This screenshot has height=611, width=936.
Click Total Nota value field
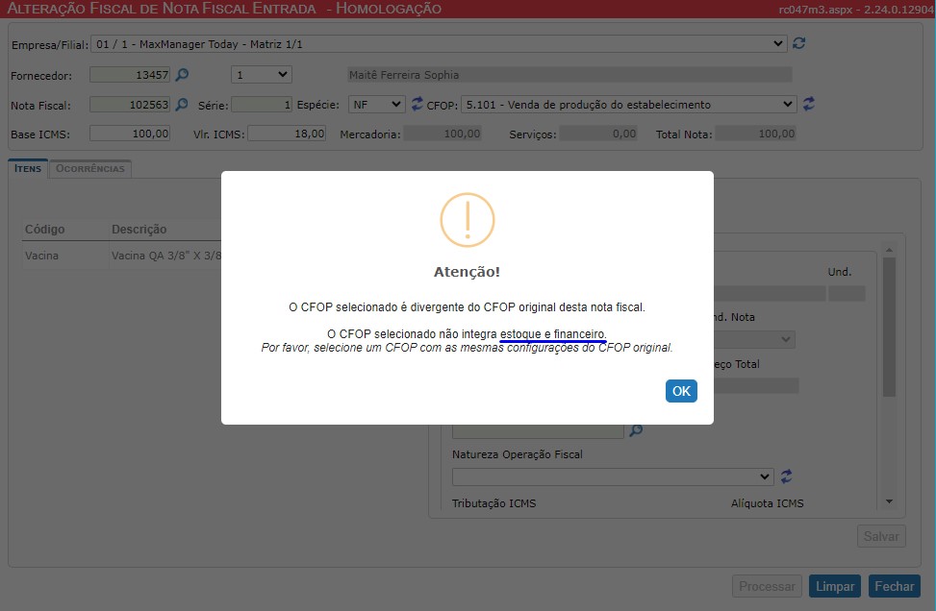coord(755,134)
